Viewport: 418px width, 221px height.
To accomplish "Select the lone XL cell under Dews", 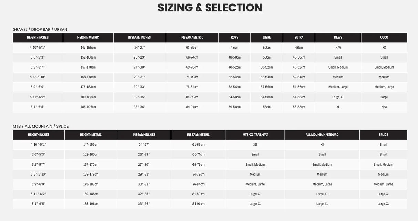I will tap(338, 107).
